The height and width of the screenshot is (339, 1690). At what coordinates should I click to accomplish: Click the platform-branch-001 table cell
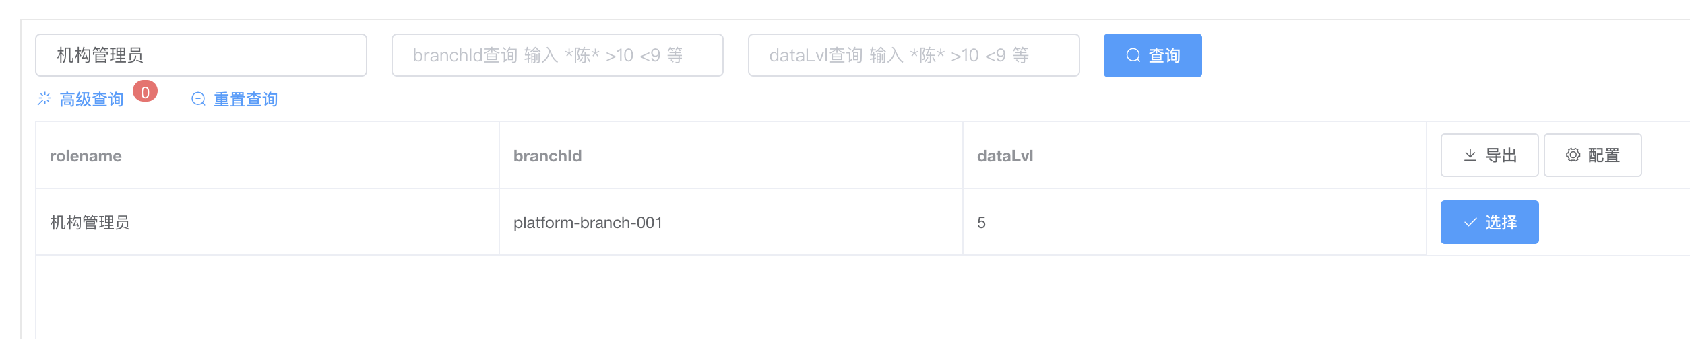[588, 223]
